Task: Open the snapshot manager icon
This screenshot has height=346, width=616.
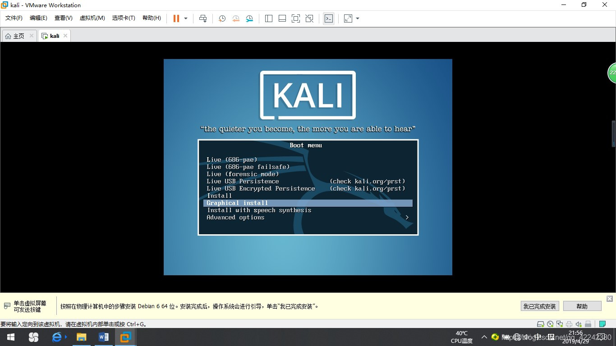Action: (249, 18)
